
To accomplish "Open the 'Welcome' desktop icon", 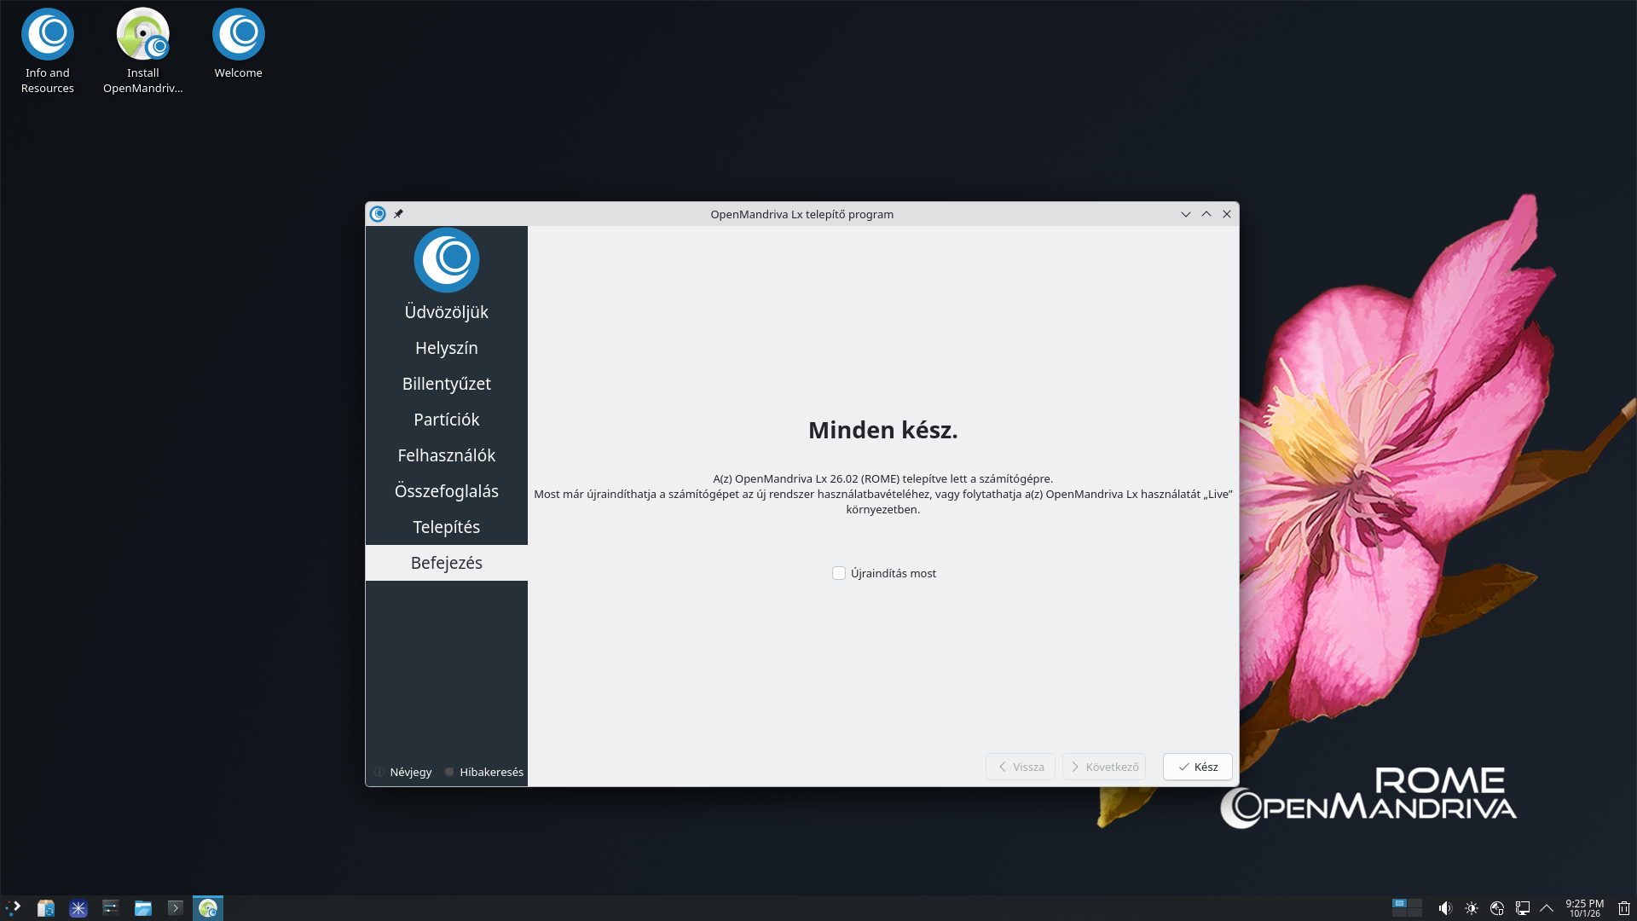I will (239, 44).
